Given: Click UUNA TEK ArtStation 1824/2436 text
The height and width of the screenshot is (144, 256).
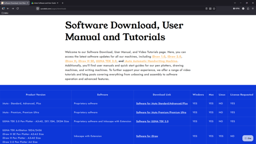Looking at the screenshot, I should (x=22, y=130).
